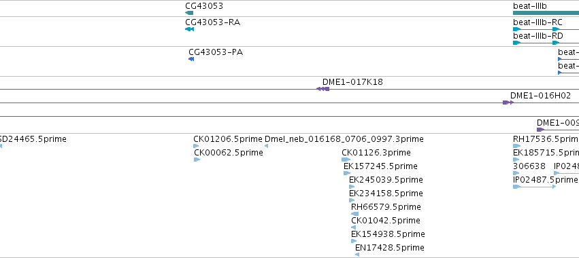This screenshot has width=579, height=258.
Task: Select the CG43053 gene arrow glyph
Action: coord(189,13)
